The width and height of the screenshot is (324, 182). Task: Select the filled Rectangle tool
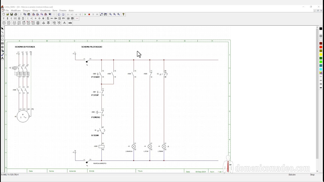tap(3, 43)
